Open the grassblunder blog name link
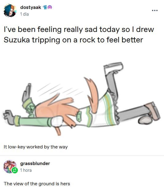The image size is (164, 189). coord(35,163)
